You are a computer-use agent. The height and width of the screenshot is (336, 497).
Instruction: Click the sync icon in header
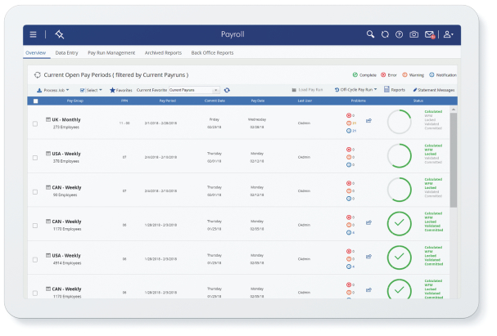click(x=385, y=34)
